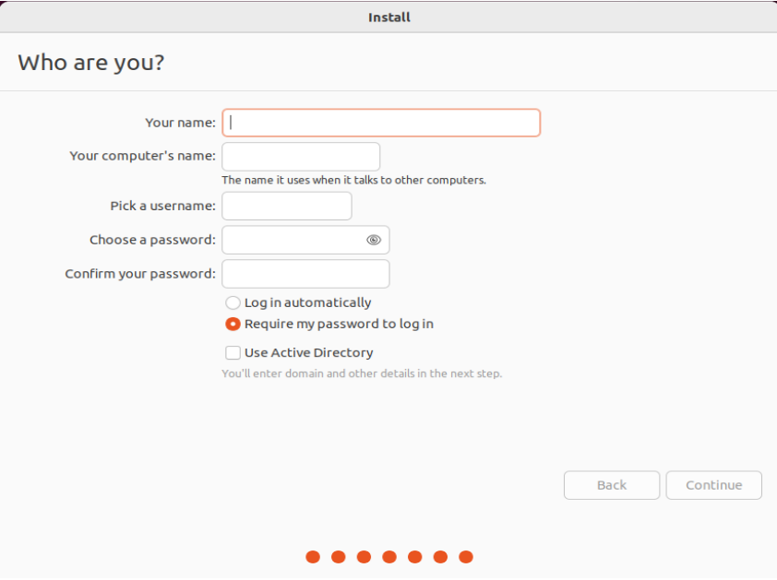The image size is (777, 580).
Task: Click the 'Your computer's name:' label
Action: point(143,156)
